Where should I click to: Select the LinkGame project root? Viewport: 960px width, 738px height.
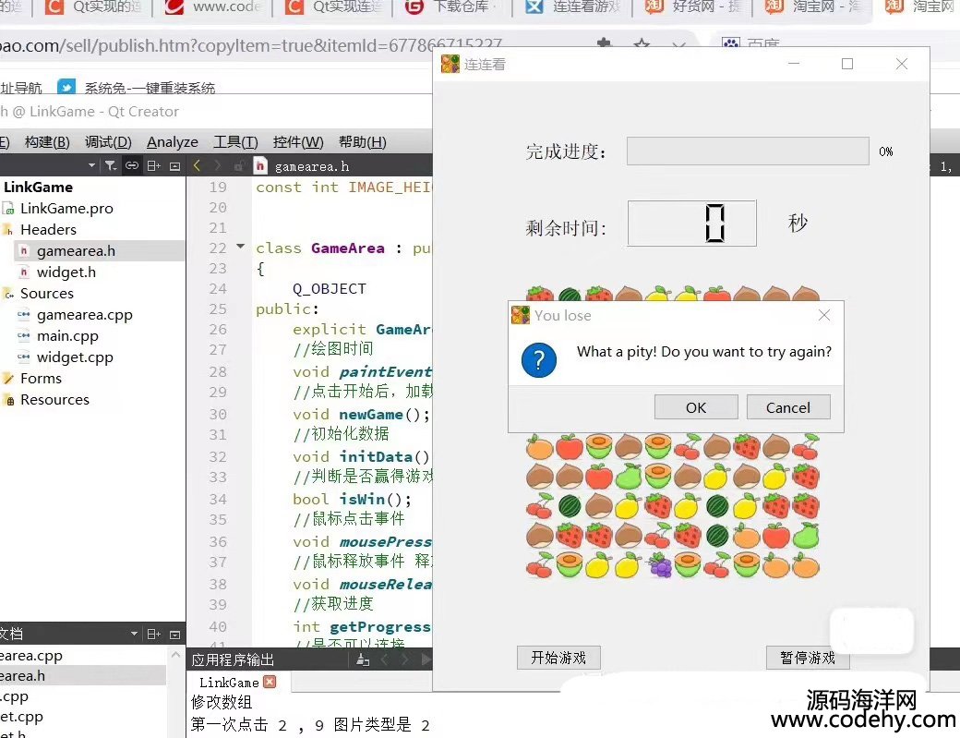pyautogui.click(x=38, y=187)
